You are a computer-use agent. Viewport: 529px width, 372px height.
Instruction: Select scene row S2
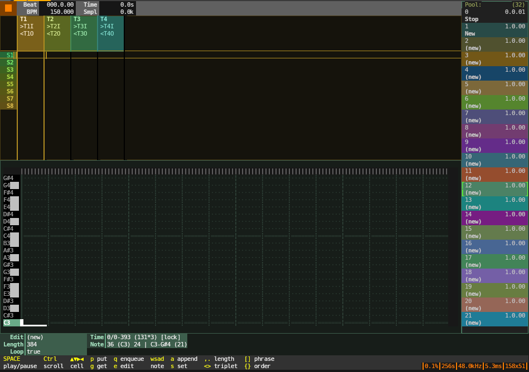8,62
